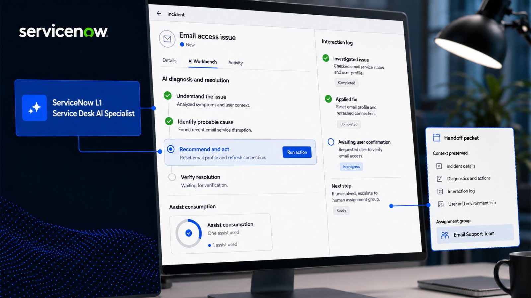Click the Interaction log icon in Handoff packet
This screenshot has height=298, width=531.
point(440,191)
